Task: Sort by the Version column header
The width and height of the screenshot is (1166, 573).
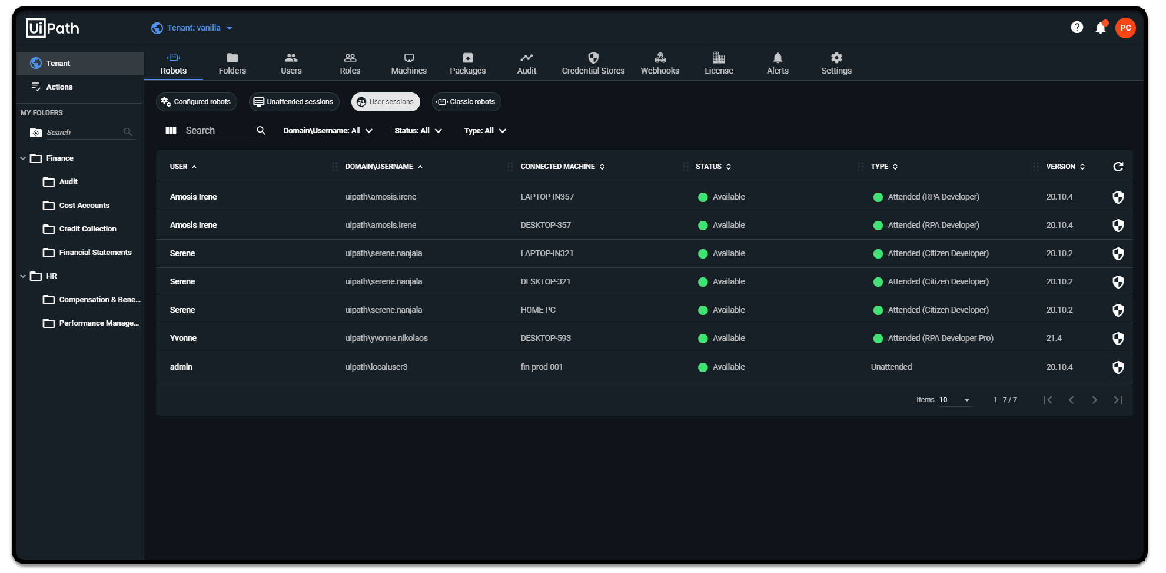Action: (1065, 167)
